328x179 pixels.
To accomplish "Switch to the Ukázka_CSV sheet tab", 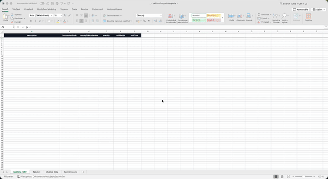I will tap(52, 172).
